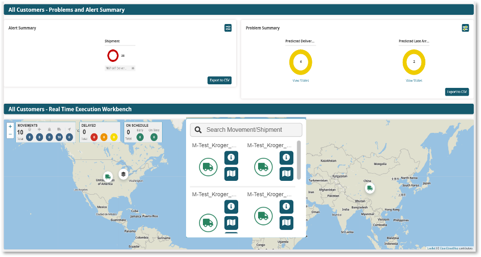Zoom out on the map
This screenshot has height=257, width=481.
click(10, 134)
